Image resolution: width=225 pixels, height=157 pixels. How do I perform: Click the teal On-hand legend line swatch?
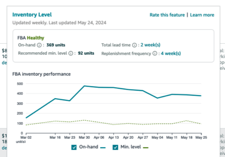(x=103, y=147)
